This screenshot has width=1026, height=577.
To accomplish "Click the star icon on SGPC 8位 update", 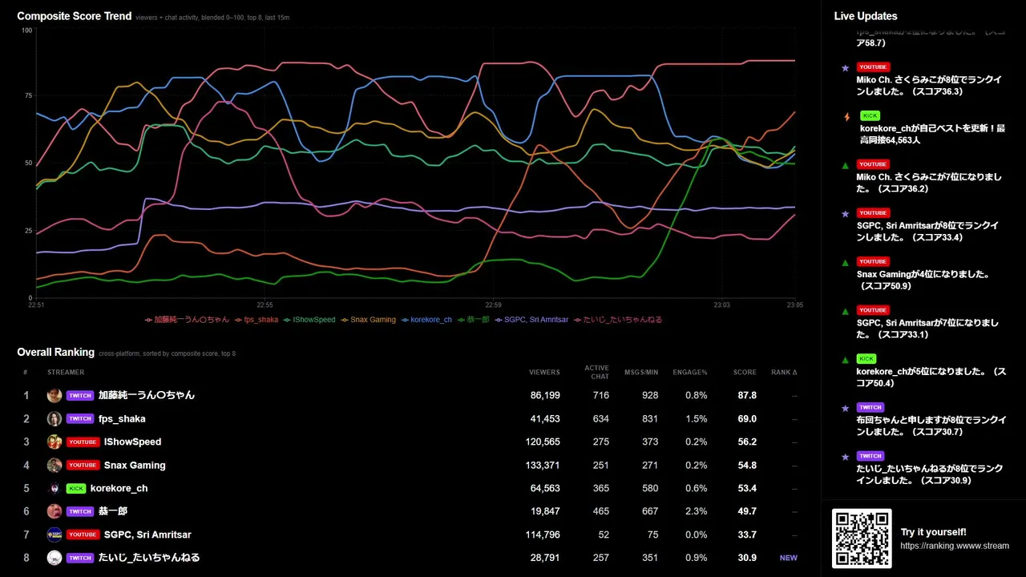I will (845, 214).
